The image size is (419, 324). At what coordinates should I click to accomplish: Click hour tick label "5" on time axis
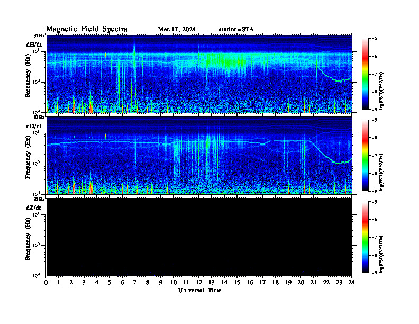point(110,282)
